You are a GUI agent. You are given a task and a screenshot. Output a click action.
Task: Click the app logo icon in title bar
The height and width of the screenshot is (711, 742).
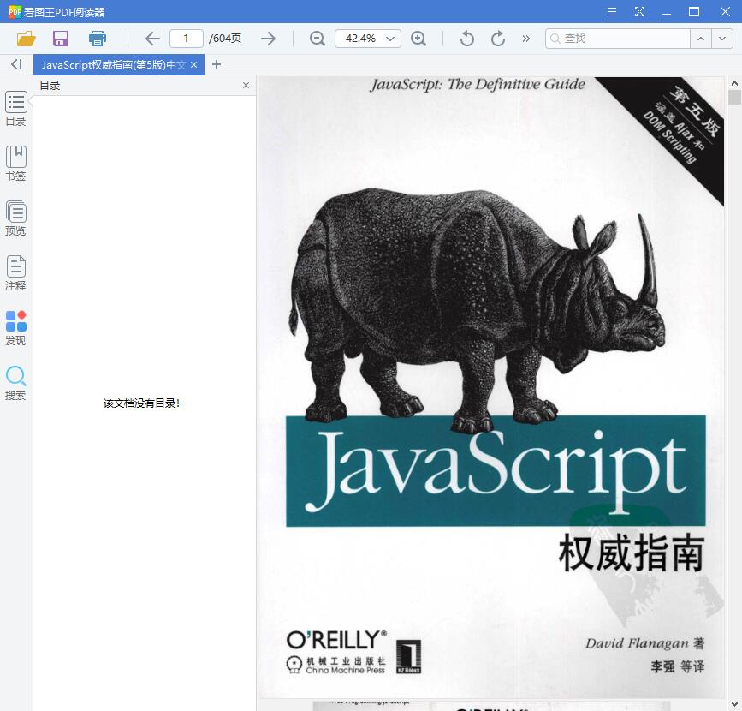(15, 12)
